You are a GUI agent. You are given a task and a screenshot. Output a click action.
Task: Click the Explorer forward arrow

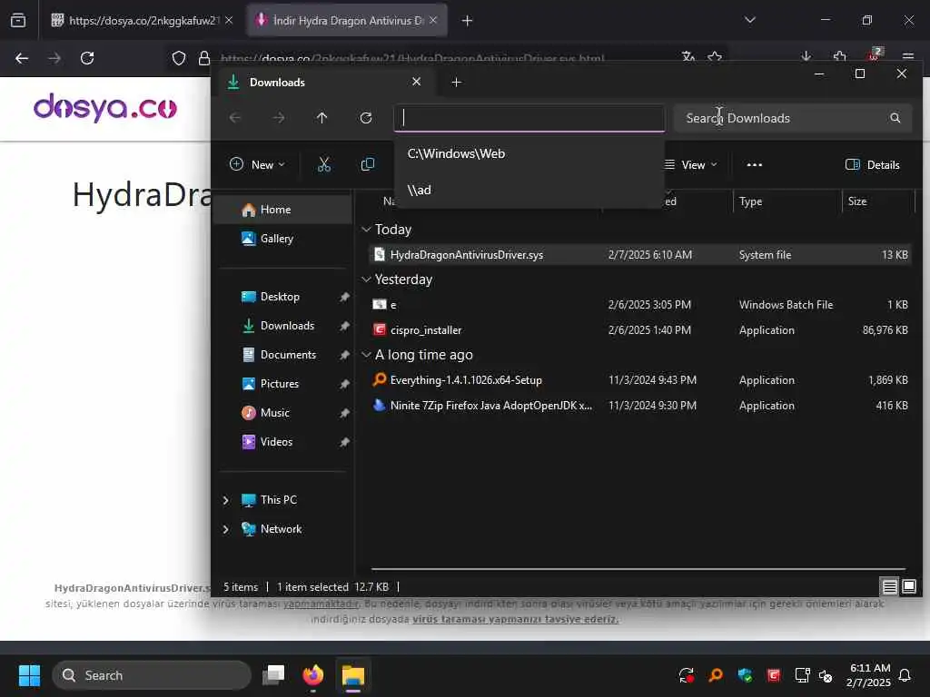click(279, 118)
